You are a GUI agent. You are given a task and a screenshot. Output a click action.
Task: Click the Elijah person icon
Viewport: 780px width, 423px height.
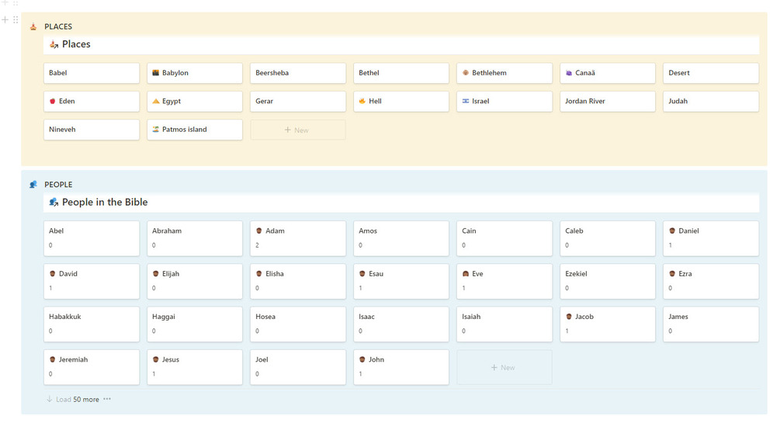pos(156,274)
